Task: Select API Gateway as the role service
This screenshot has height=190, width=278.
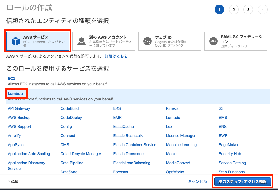Action: 19,108
